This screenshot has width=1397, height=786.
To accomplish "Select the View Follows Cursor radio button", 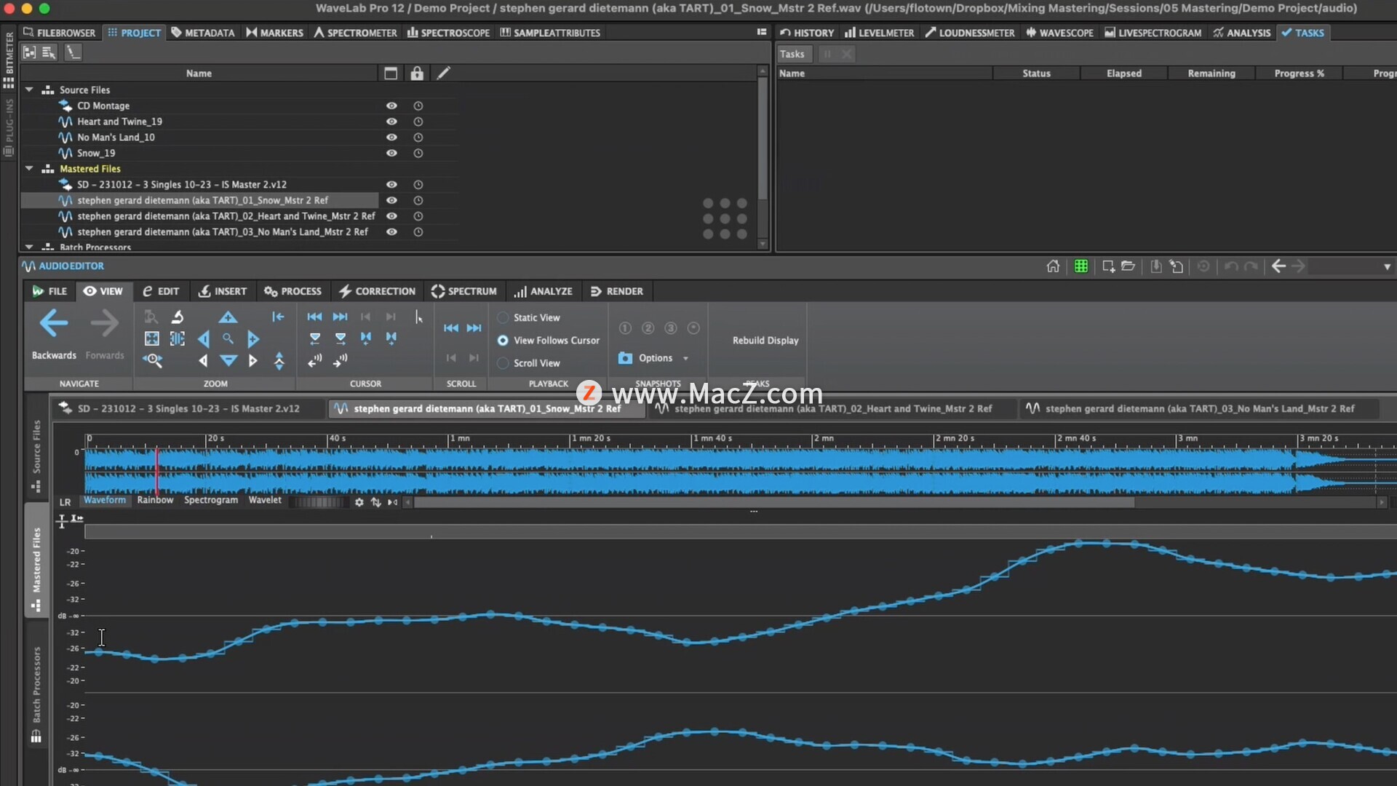I will click(503, 341).
